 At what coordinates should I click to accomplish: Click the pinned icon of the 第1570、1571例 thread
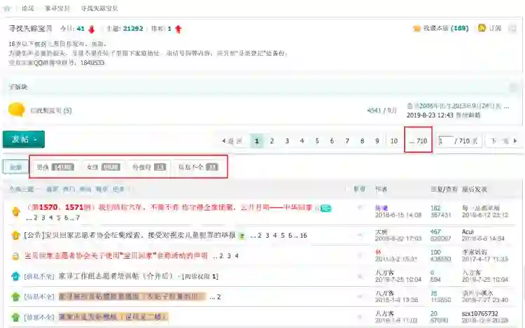pos(15,212)
